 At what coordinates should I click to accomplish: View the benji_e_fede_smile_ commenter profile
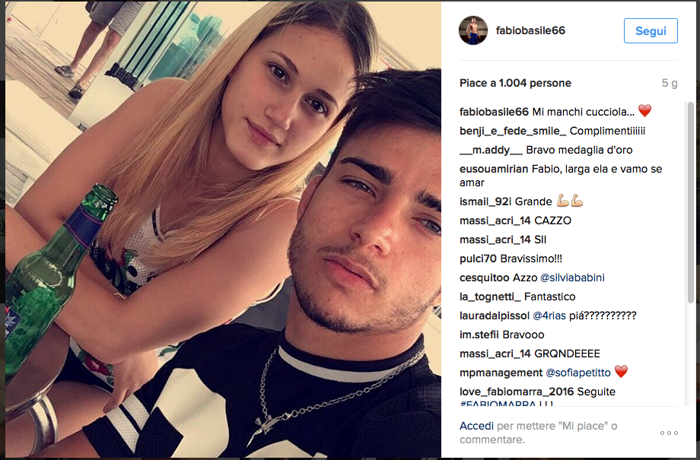[x=513, y=131]
